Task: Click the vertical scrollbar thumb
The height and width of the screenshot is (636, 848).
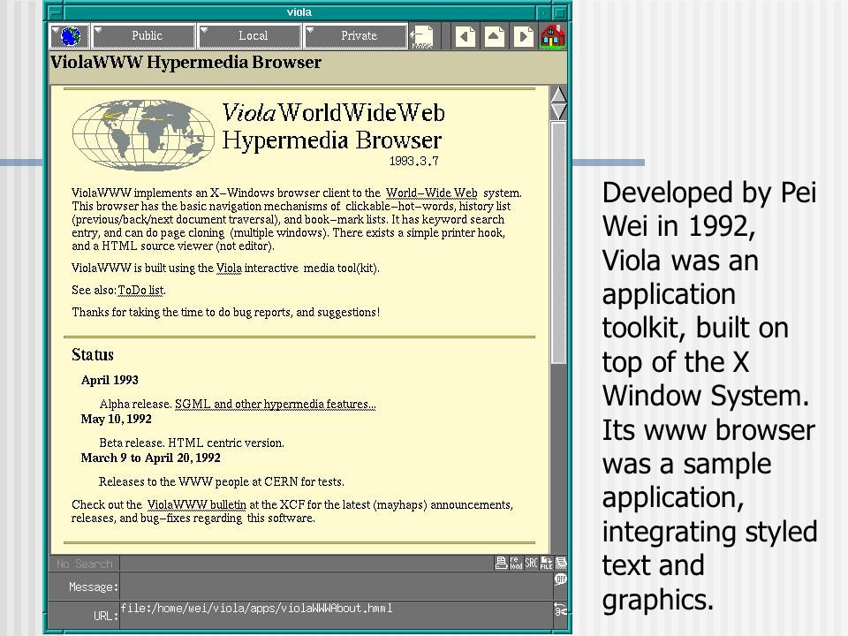Action: click(558, 242)
